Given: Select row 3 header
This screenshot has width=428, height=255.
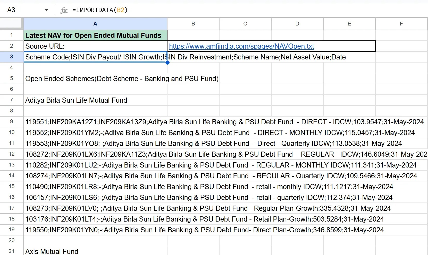Looking at the screenshot, I should (12, 57).
